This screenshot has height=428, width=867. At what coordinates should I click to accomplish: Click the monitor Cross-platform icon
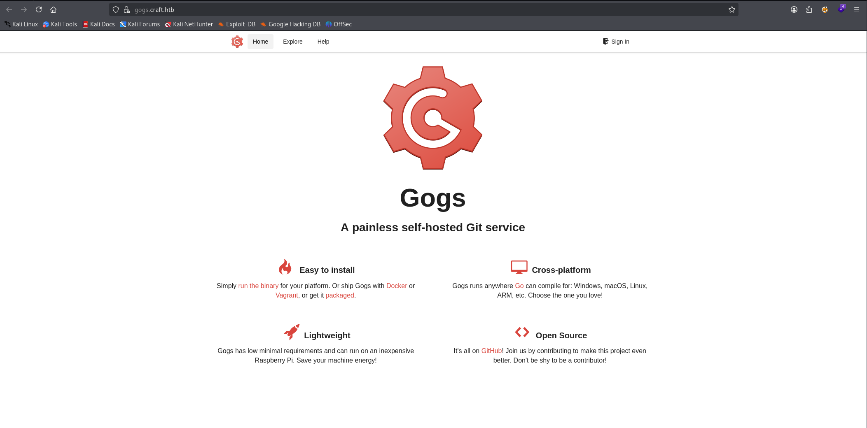tap(519, 267)
